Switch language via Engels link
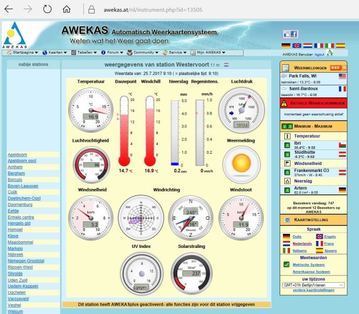Viewport: 359px width, 314px height. 330,237
